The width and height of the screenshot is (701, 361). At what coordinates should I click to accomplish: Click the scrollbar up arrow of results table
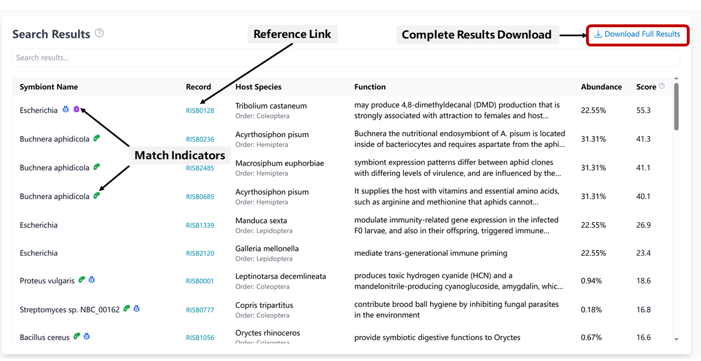676,79
